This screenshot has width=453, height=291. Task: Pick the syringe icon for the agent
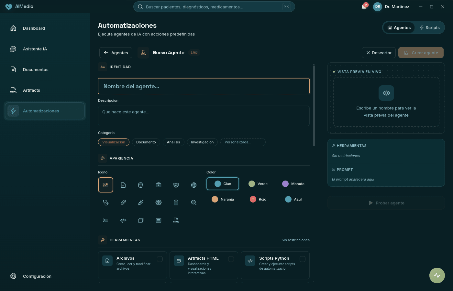point(141,203)
